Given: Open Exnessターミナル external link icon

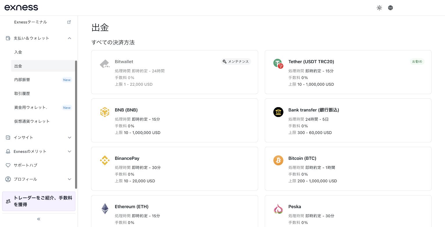Looking at the screenshot, I should pos(69,22).
